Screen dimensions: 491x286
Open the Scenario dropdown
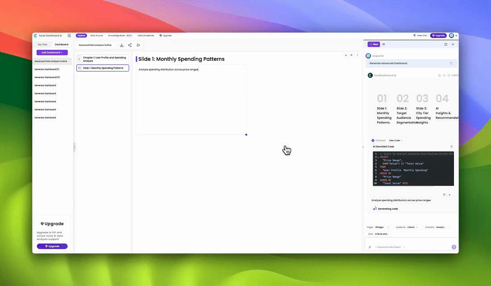pos(436,227)
